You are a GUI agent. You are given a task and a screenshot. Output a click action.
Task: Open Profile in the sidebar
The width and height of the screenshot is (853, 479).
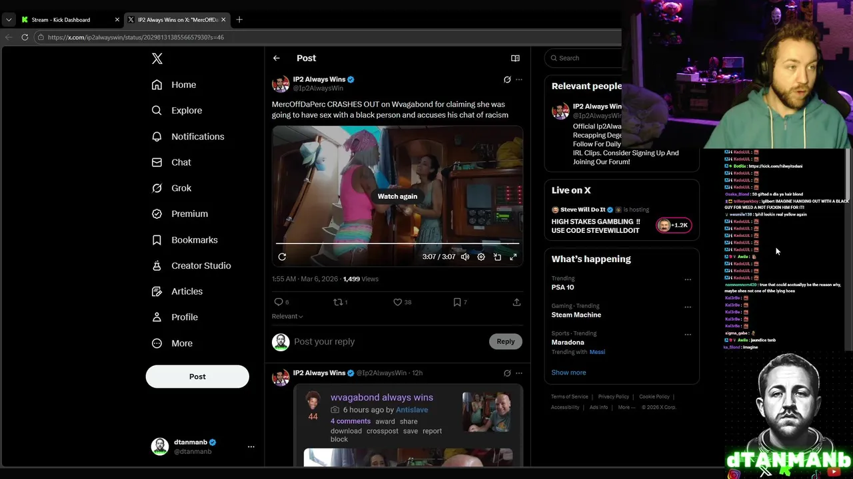pyautogui.click(x=175, y=317)
